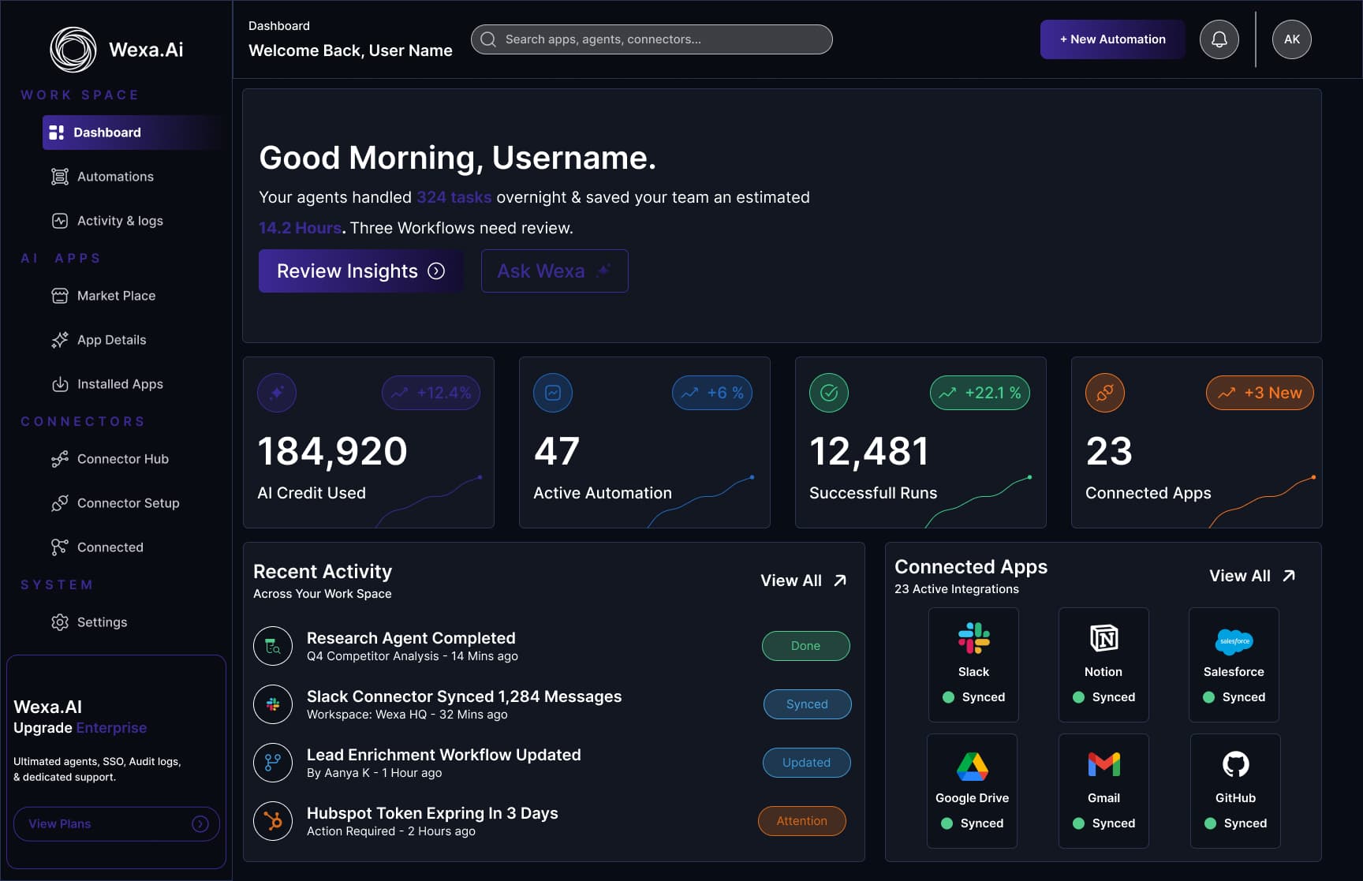Click the Settings gear icon
This screenshot has width=1363, height=881.
coord(60,622)
